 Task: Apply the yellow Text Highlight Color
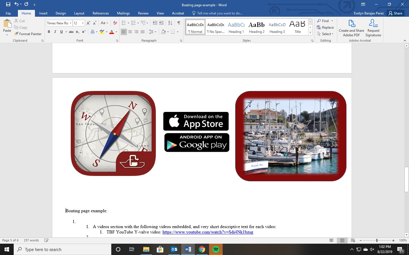pyautogui.click(x=102, y=32)
